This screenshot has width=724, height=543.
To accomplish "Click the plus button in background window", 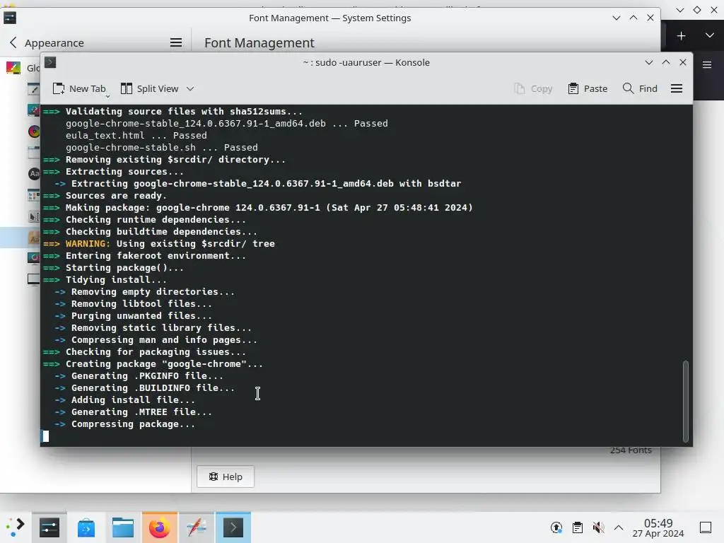I will (x=681, y=36).
